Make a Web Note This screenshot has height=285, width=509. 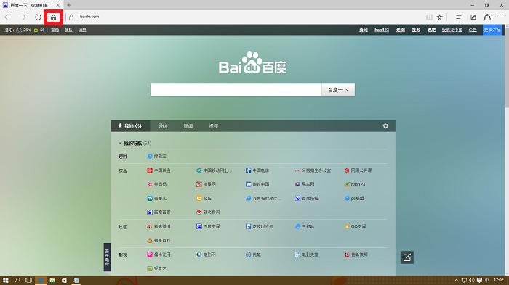[x=473, y=17]
